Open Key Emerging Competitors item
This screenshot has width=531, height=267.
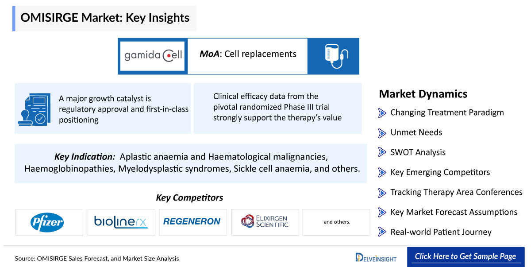point(440,173)
